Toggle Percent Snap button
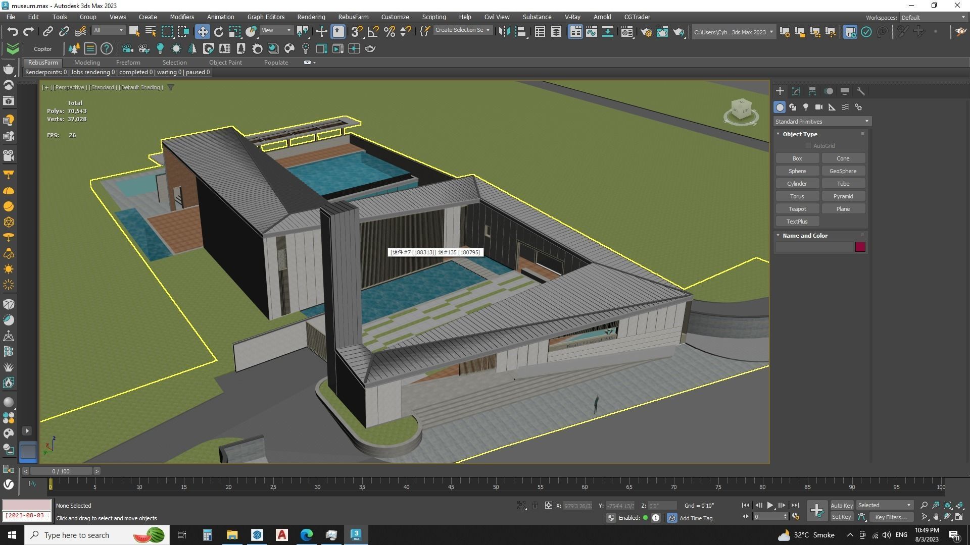 389,32
